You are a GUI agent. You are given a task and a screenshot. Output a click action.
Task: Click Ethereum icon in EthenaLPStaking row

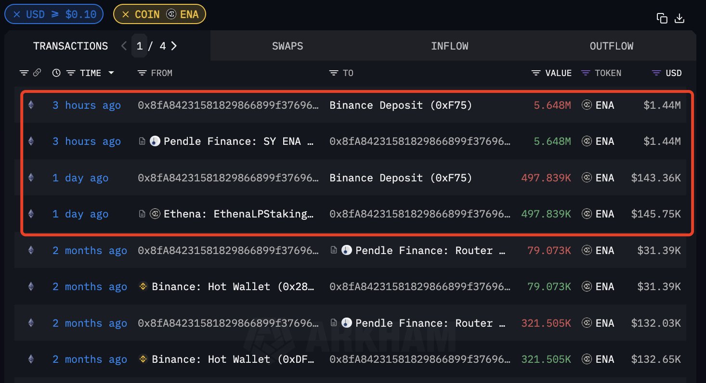pos(31,214)
